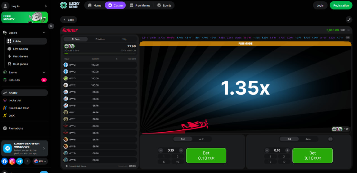Viewport: 357px width, 173px height.
Task: Click the 3,000.00 EUR balance
Action: (x=336, y=30)
